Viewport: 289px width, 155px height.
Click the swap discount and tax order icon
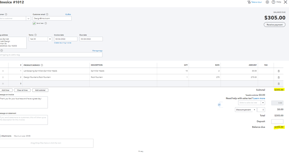(x=219, y=104)
